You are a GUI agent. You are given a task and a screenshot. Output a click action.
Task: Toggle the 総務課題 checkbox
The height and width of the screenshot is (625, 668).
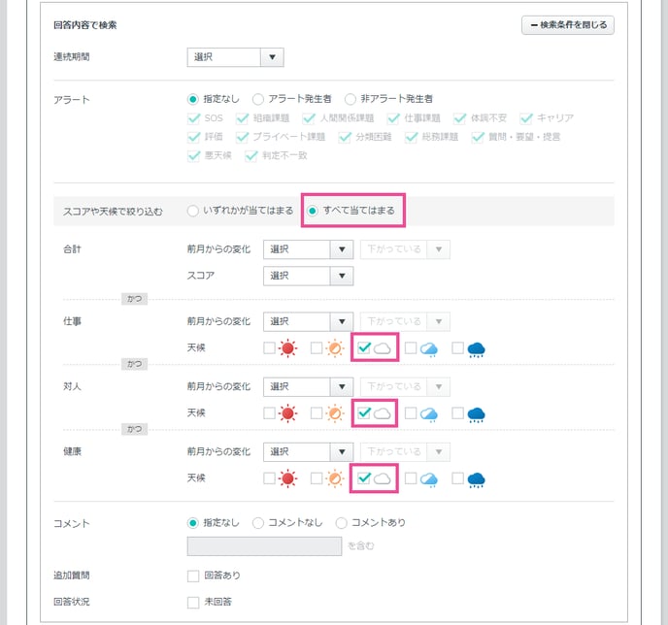coord(411,137)
